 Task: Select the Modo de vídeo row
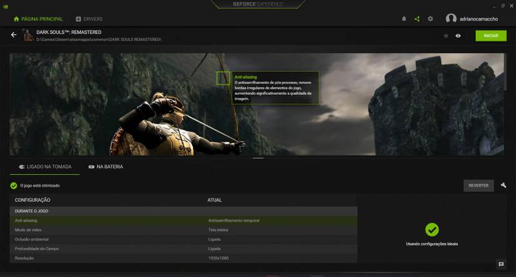pyautogui.click(x=183, y=230)
